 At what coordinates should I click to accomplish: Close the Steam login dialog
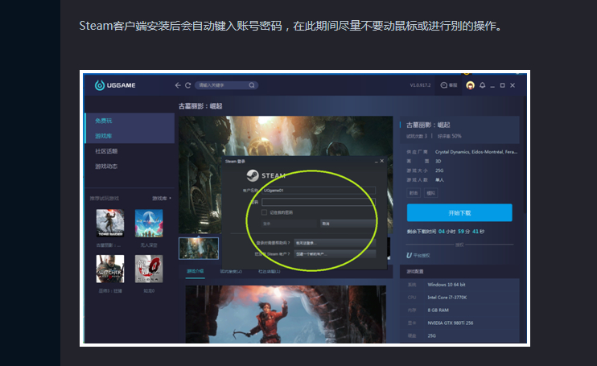point(382,161)
